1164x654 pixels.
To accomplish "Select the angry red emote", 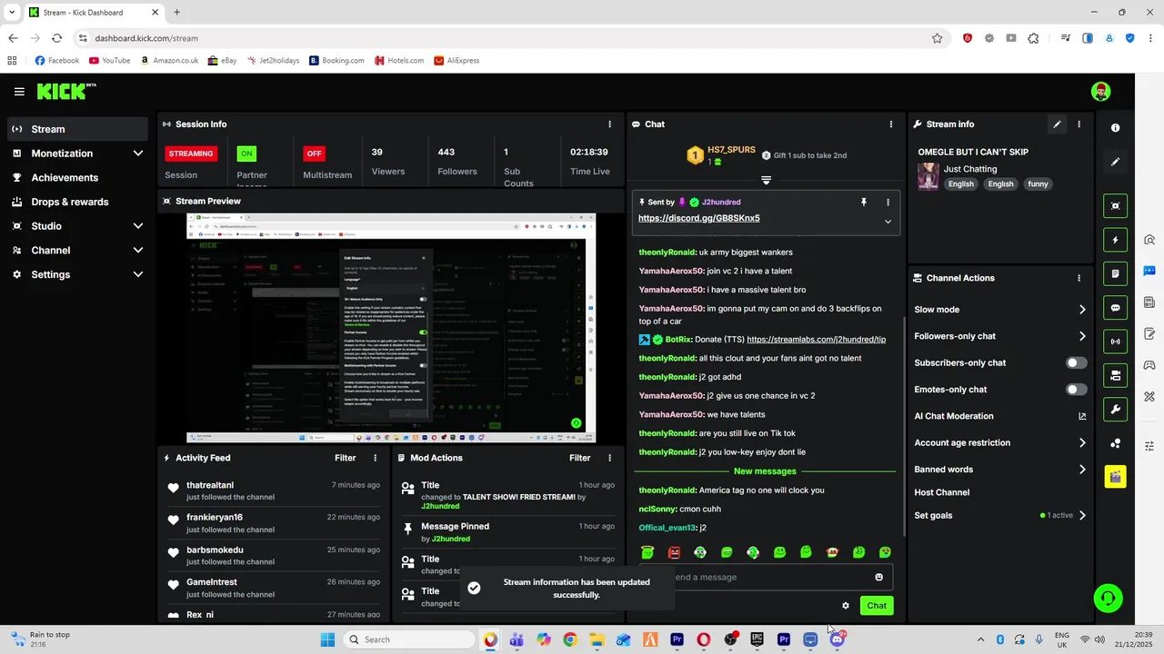I will click(x=674, y=552).
